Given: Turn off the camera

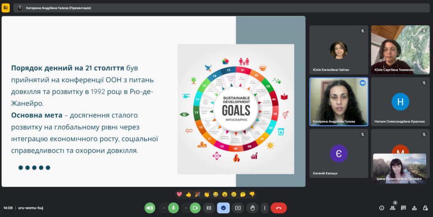Looking at the screenshot, I should (x=195, y=208).
